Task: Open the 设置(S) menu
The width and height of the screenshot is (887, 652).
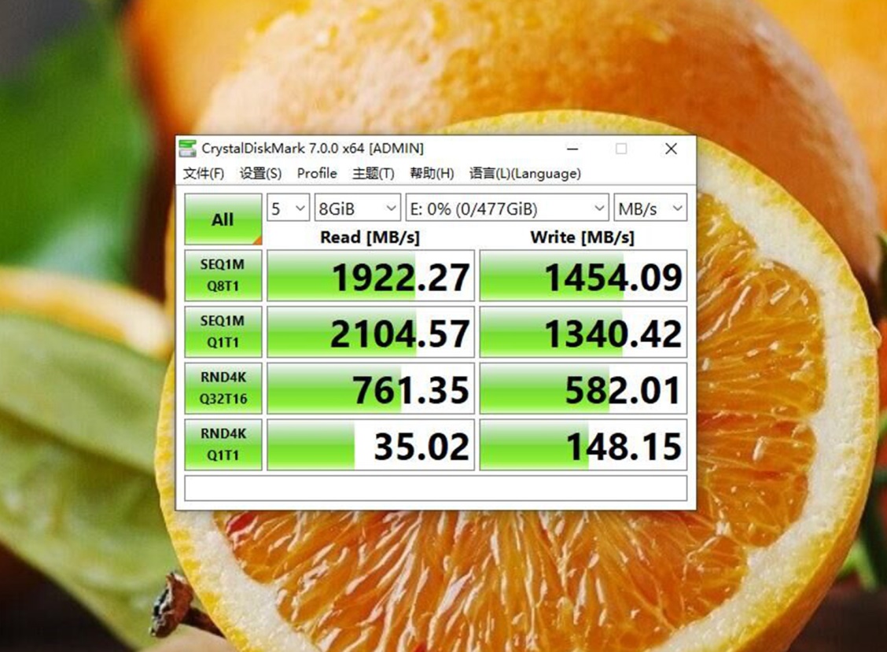Action: [x=260, y=173]
